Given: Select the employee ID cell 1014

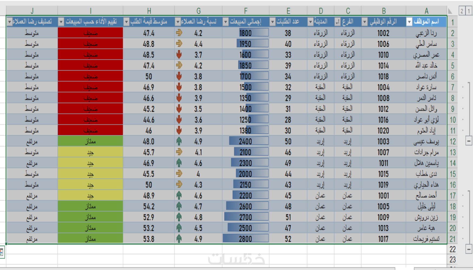Looking at the screenshot, I should click(384, 65).
